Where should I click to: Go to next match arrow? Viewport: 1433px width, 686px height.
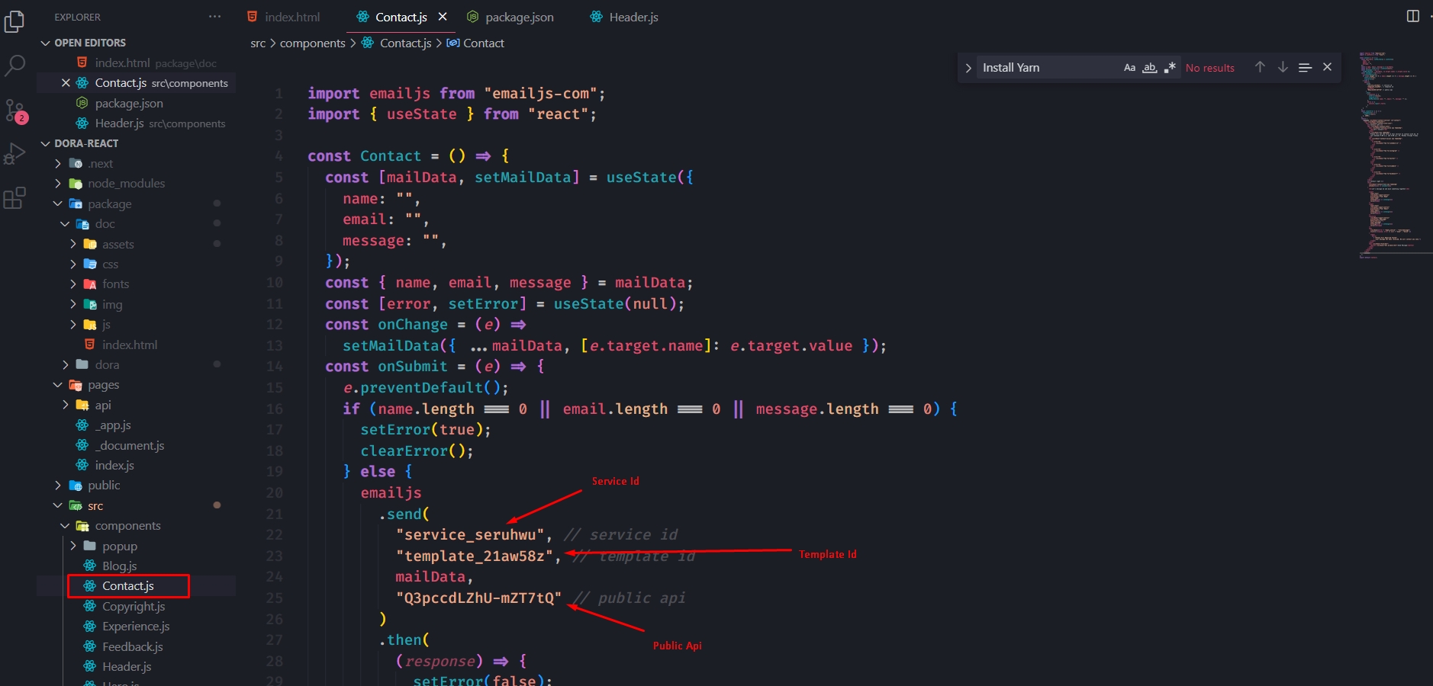[1283, 67]
